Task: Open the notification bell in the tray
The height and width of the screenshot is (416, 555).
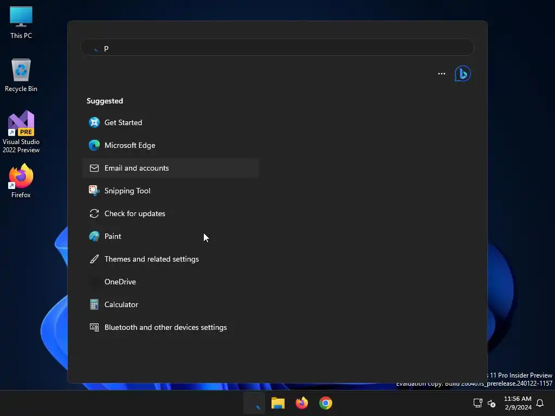Action: coord(540,403)
